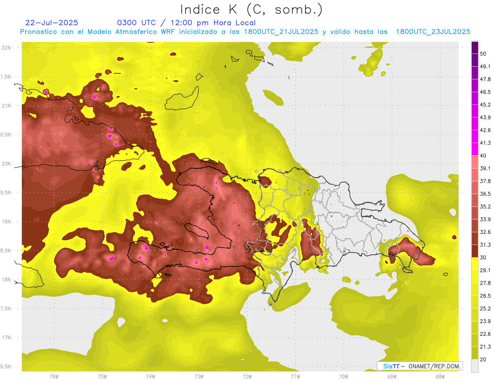Screen dimensions: 494x382
Task: Click the '47.8' colorbar value
Action: click(485, 79)
